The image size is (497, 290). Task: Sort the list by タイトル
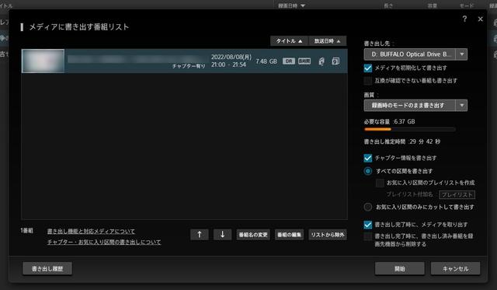pos(289,41)
